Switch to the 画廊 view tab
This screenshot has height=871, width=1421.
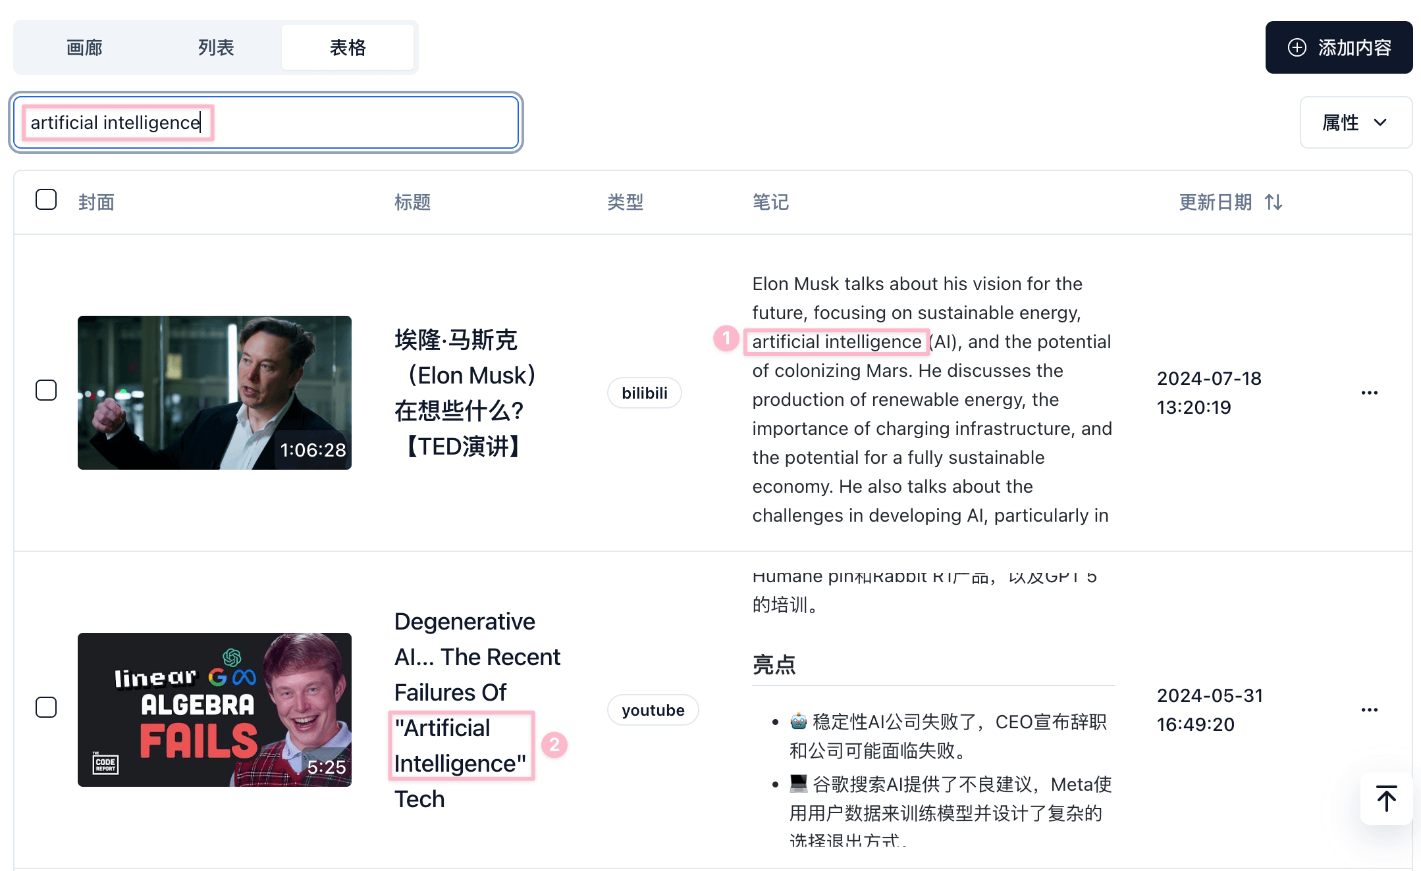point(84,47)
